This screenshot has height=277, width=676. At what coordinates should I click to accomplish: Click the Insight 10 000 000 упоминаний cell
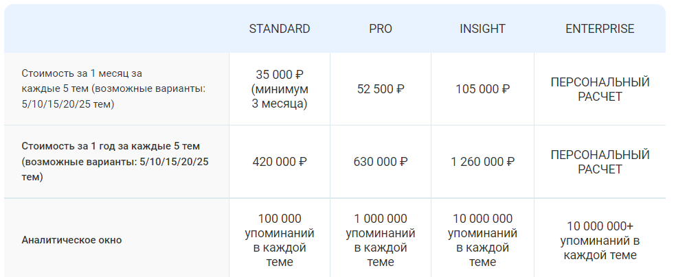[x=482, y=240]
